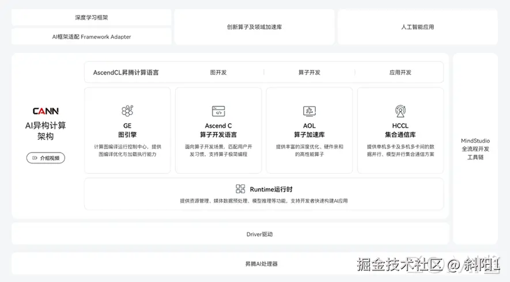The height and width of the screenshot is (282, 510).
Task: Open the 人工智能应用 box
Action: tap(418, 27)
